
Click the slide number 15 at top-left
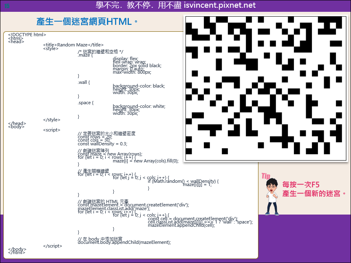(7, 6)
